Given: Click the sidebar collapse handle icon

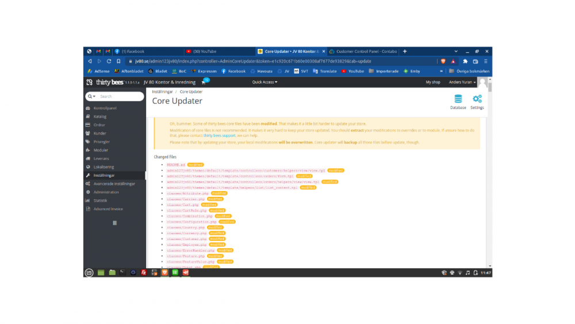Looking at the screenshot, I should 114,223.
